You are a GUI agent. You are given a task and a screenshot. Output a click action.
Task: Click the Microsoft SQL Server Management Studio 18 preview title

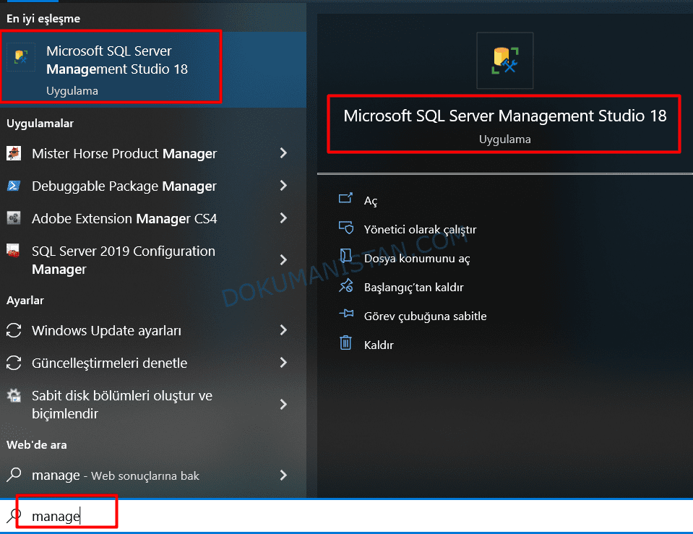point(504,116)
